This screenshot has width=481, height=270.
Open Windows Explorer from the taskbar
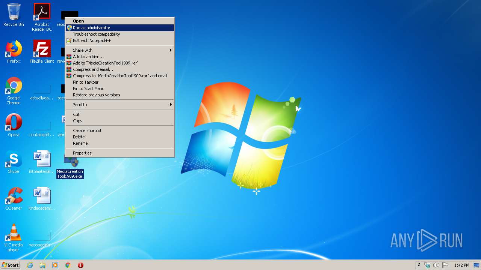click(42, 265)
